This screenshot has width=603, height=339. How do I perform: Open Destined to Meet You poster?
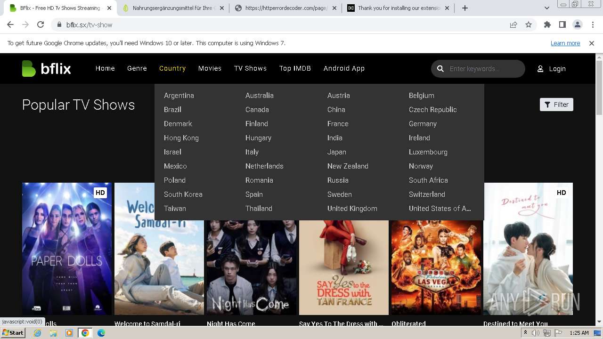[528, 249]
